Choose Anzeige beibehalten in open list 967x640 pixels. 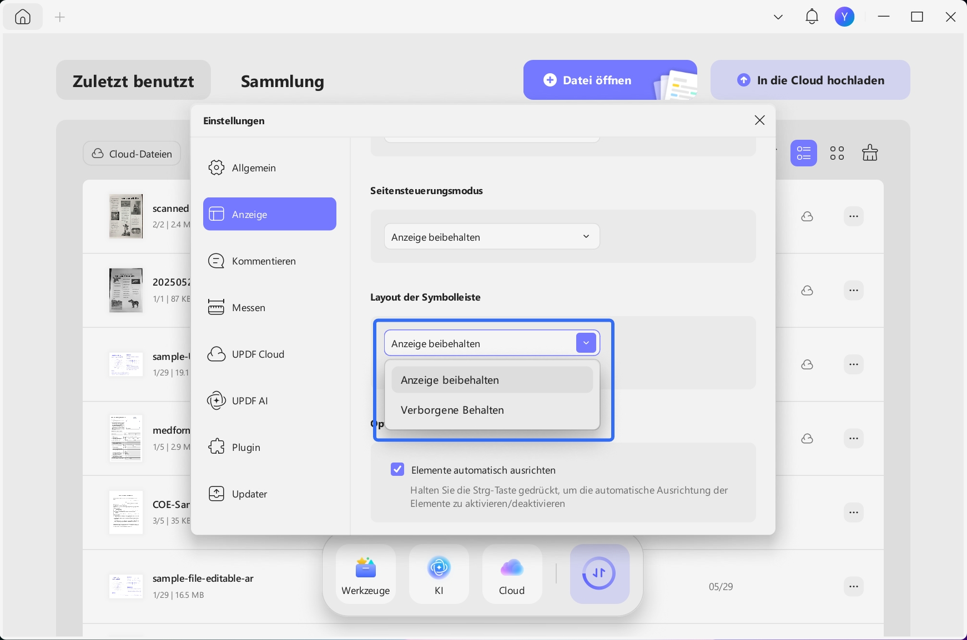tap(492, 380)
